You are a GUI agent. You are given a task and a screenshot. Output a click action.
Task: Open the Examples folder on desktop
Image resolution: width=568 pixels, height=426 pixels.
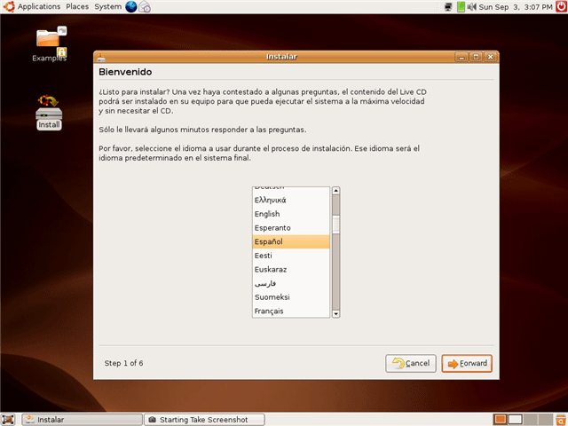click(x=50, y=40)
